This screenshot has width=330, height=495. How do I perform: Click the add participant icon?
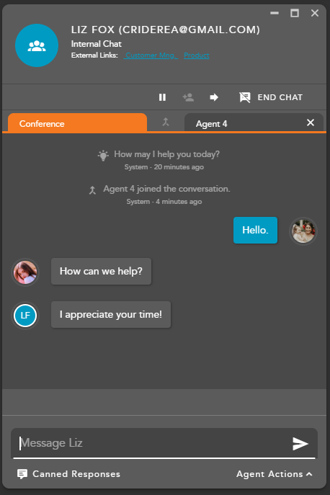[x=188, y=97]
